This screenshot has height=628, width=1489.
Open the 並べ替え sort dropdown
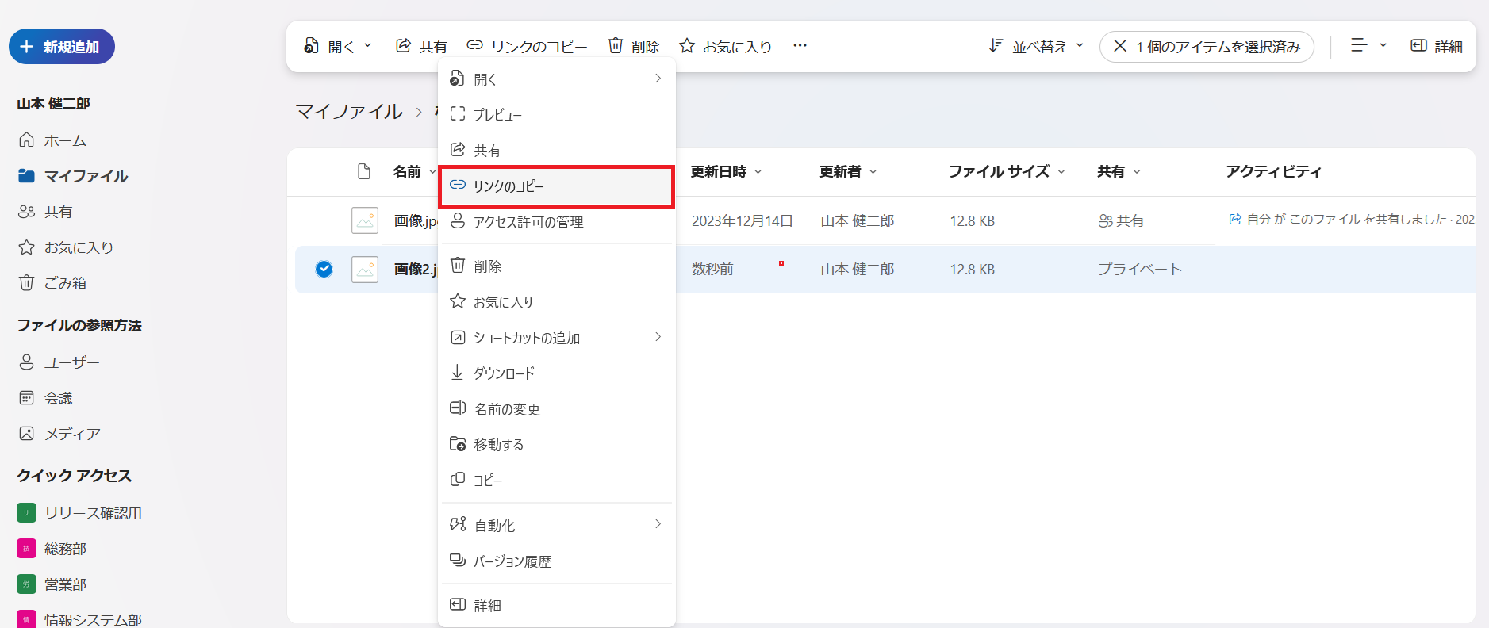pos(1035,46)
